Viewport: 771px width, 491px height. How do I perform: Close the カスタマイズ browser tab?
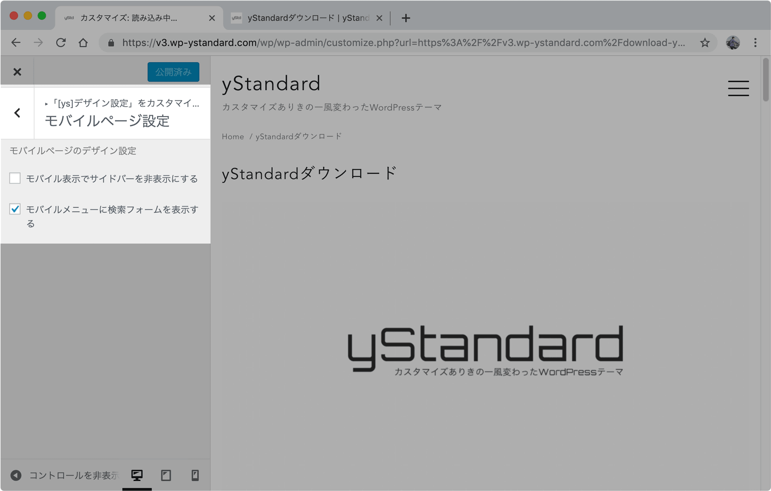coord(212,18)
